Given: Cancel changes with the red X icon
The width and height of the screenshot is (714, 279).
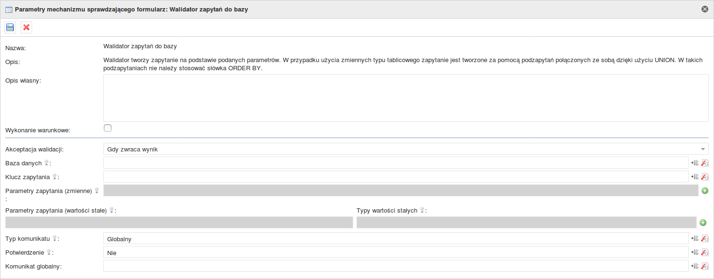Looking at the screenshot, I should tap(26, 27).
